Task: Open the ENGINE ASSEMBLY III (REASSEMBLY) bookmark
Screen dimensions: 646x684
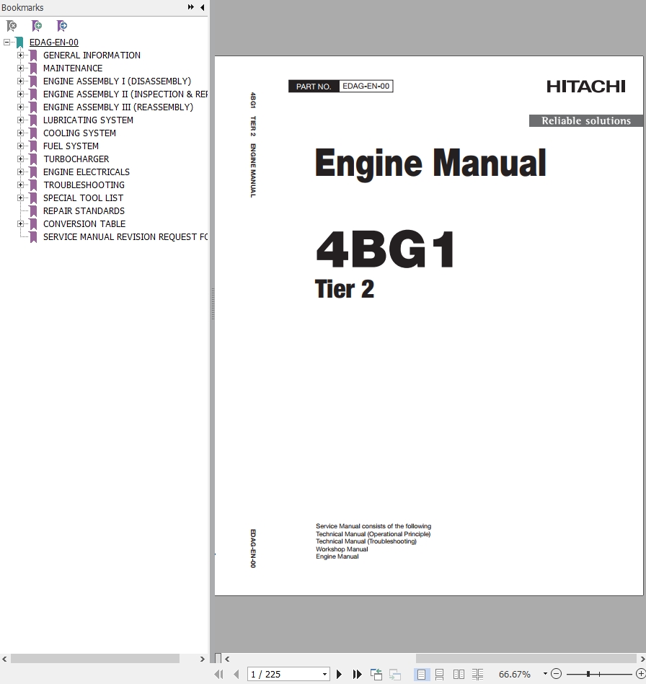Action: [x=118, y=107]
